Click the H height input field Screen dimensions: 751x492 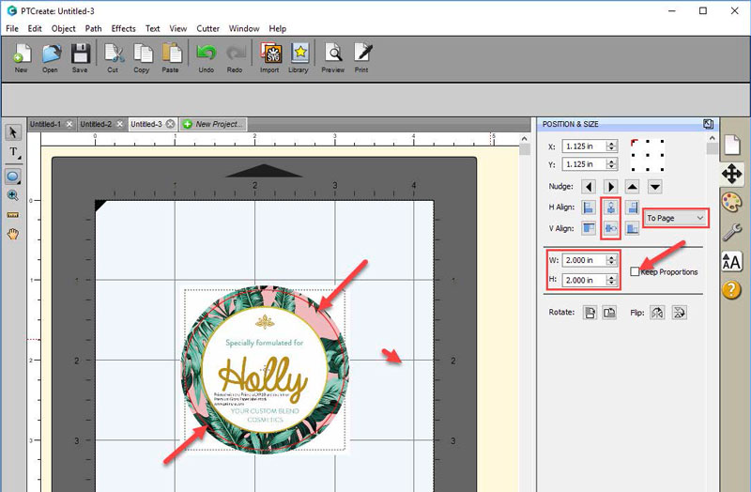(x=584, y=280)
